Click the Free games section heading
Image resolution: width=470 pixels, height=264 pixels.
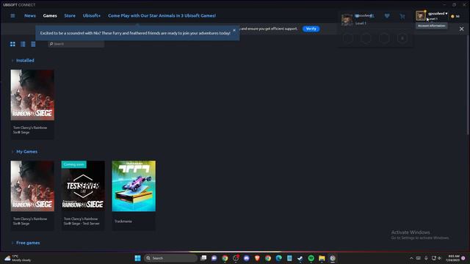click(28, 243)
